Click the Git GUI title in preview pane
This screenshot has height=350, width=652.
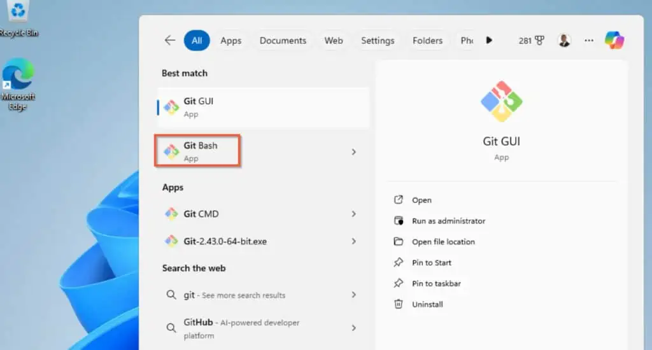point(502,141)
